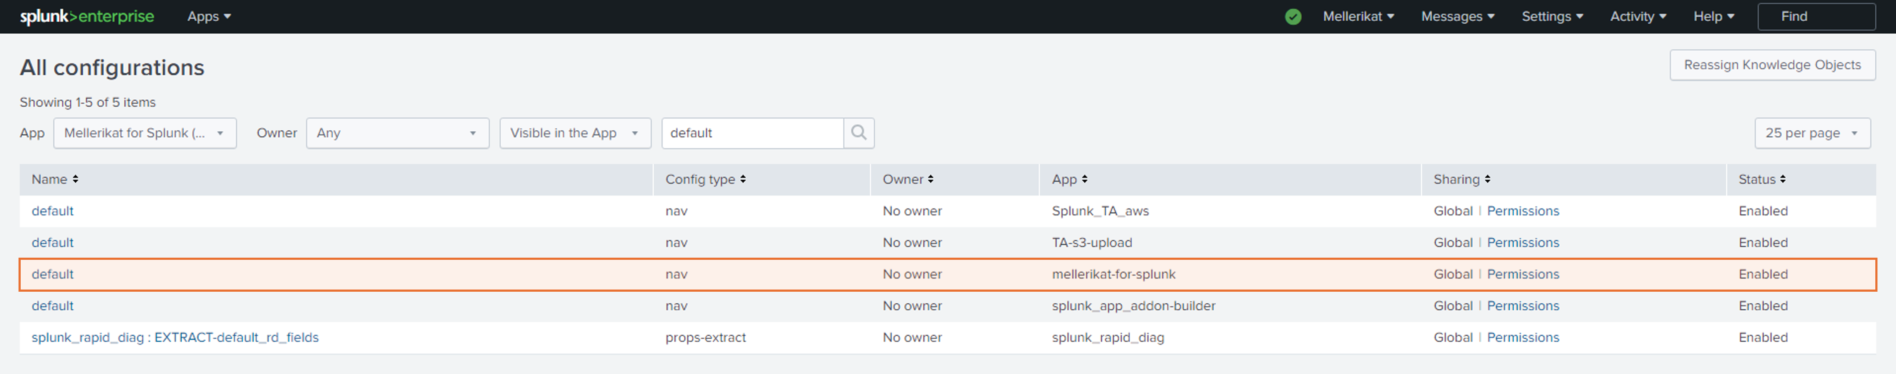Open Permissions for TA-s3-upload row

pos(1522,242)
